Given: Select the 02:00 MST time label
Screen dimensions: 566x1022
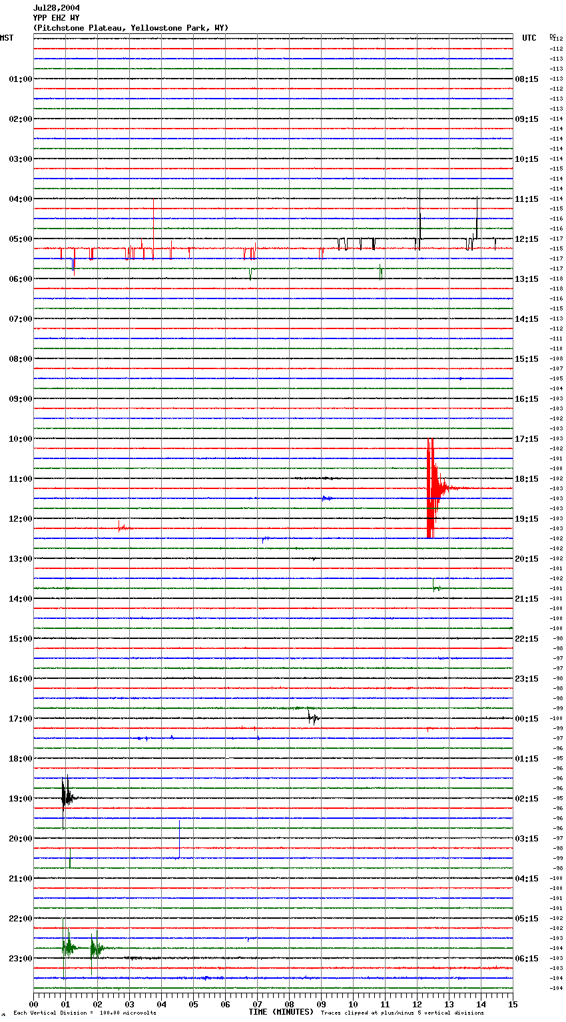Looking at the screenshot, I should pyautogui.click(x=20, y=119).
